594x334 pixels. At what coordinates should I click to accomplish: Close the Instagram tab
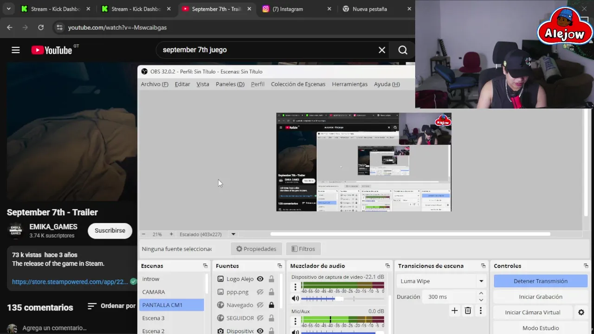click(x=329, y=9)
